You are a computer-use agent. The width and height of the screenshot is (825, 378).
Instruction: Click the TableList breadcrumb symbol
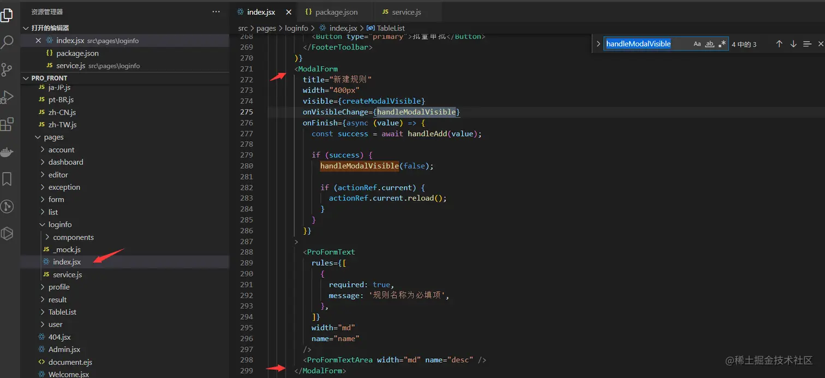point(391,28)
